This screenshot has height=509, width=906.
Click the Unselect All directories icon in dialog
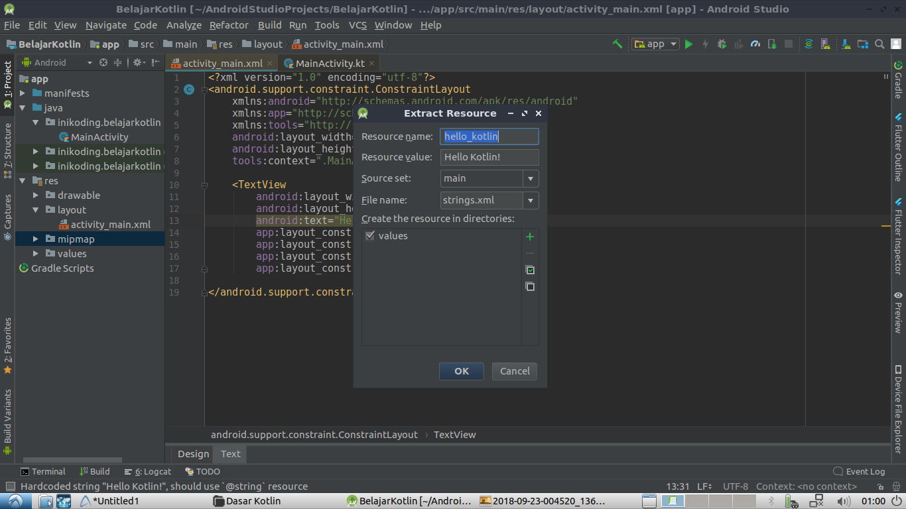coord(530,286)
